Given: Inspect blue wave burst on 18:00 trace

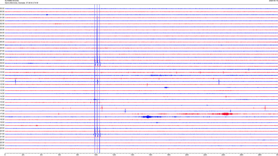Looking at the screenshot, I should tap(148, 117).
